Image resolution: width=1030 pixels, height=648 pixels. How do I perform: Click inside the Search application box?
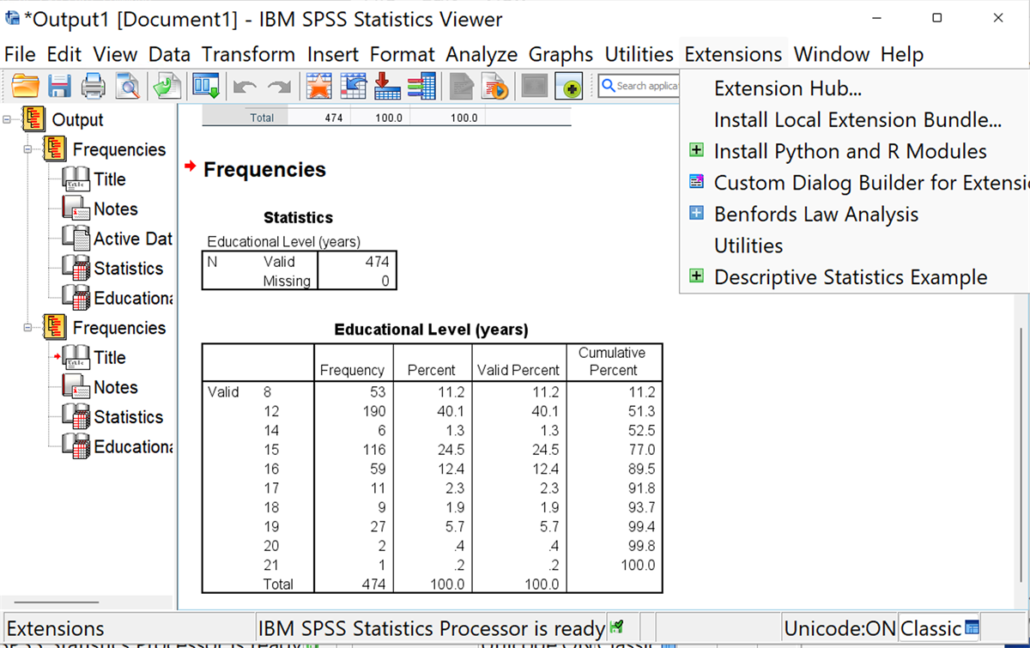pyautogui.click(x=644, y=86)
